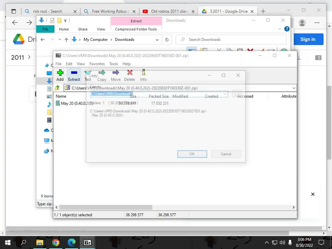Viewport: 332px width, 249px height.
Task: Select the Network icon in Explorer sidebar
Action: (x=47, y=151)
